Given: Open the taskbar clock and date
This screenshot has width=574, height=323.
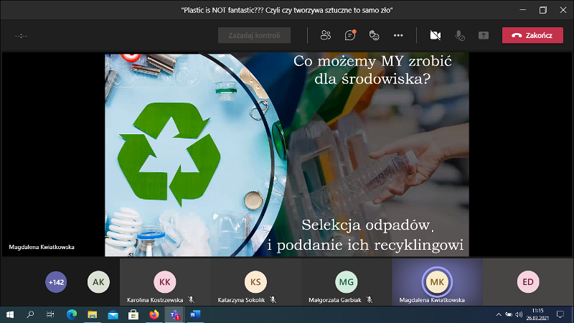Looking at the screenshot, I should pyautogui.click(x=537, y=314).
